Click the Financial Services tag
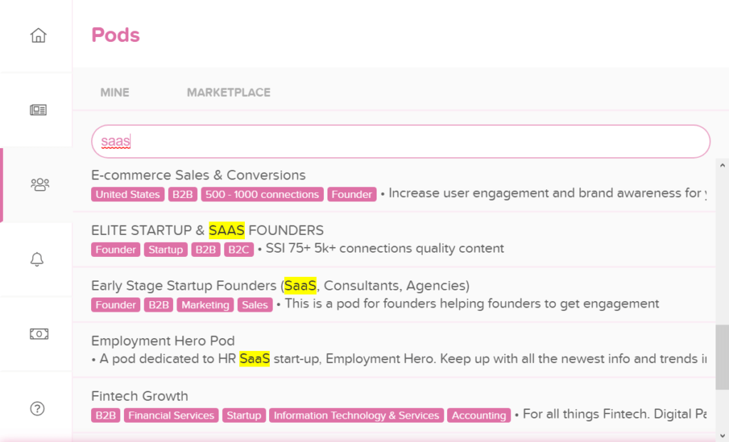Image resolution: width=729 pixels, height=442 pixels. pyautogui.click(x=171, y=416)
